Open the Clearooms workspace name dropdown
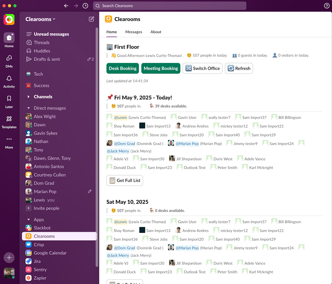The image size is (332, 284). coord(40,19)
